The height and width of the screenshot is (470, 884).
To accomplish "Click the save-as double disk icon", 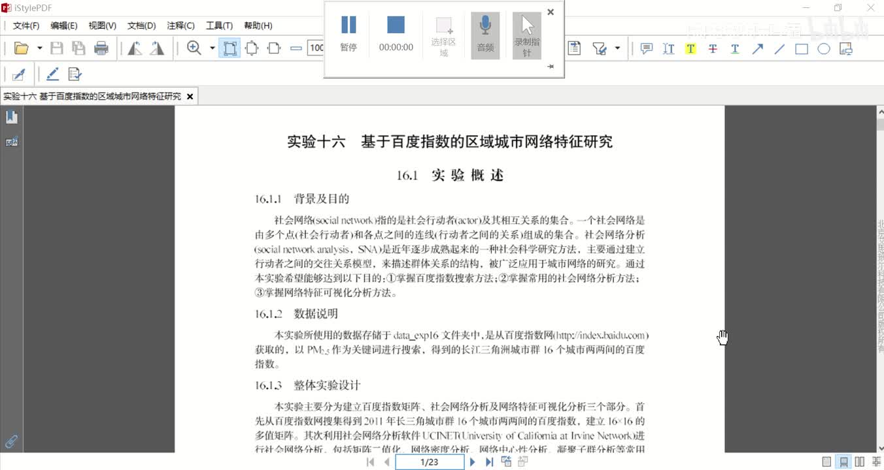I will point(78,48).
